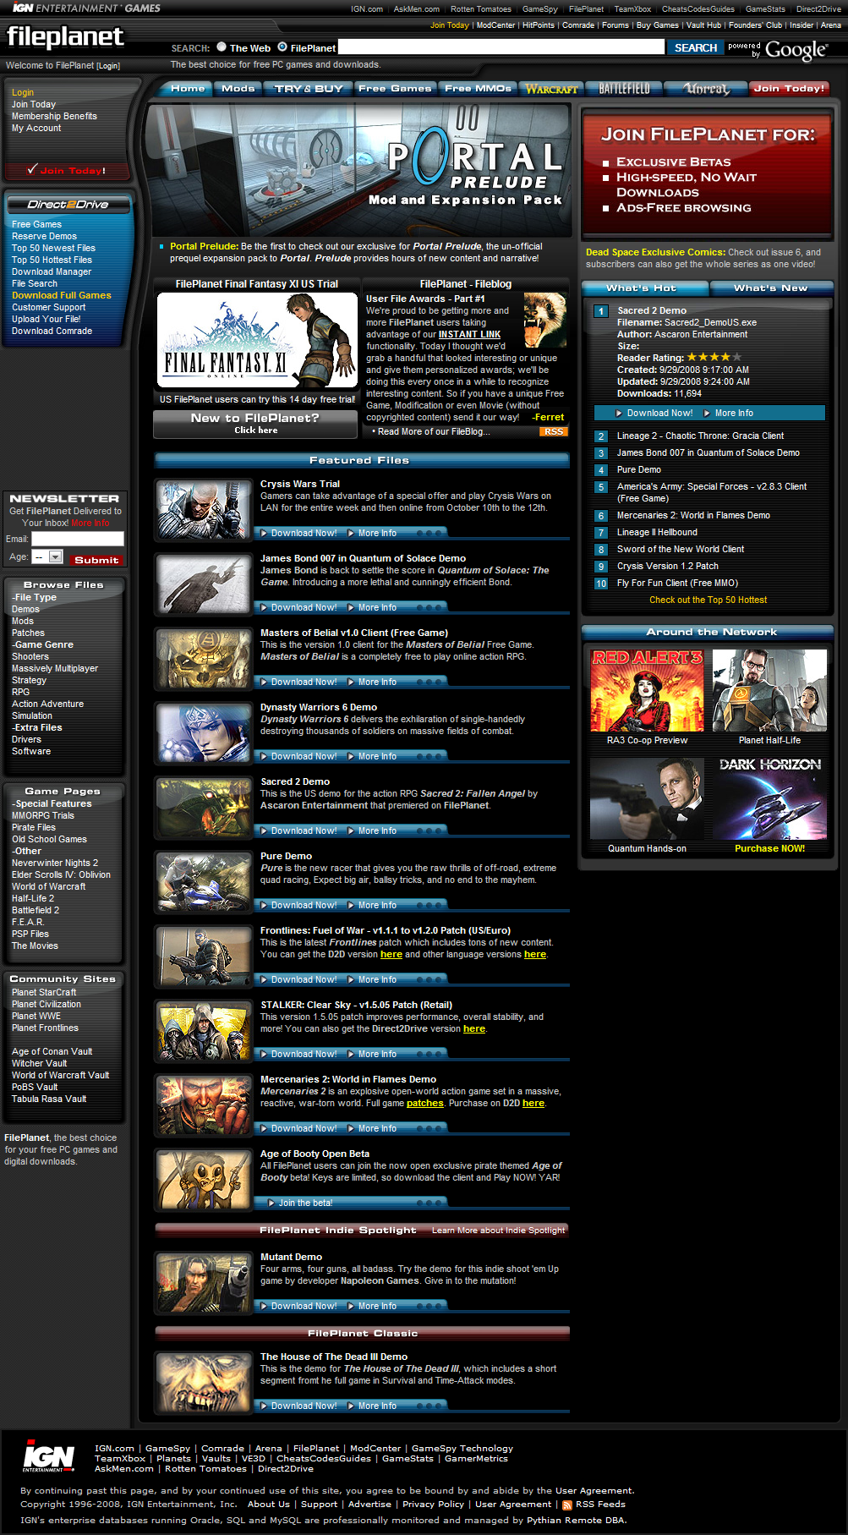Open the Warcraft logo tab
848x1535 pixels.
click(x=551, y=88)
